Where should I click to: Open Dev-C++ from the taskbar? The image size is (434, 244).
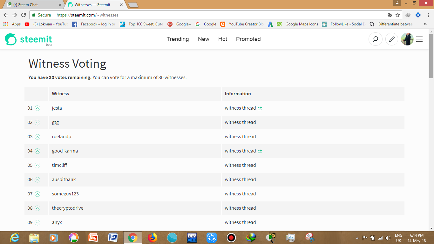pos(192,238)
